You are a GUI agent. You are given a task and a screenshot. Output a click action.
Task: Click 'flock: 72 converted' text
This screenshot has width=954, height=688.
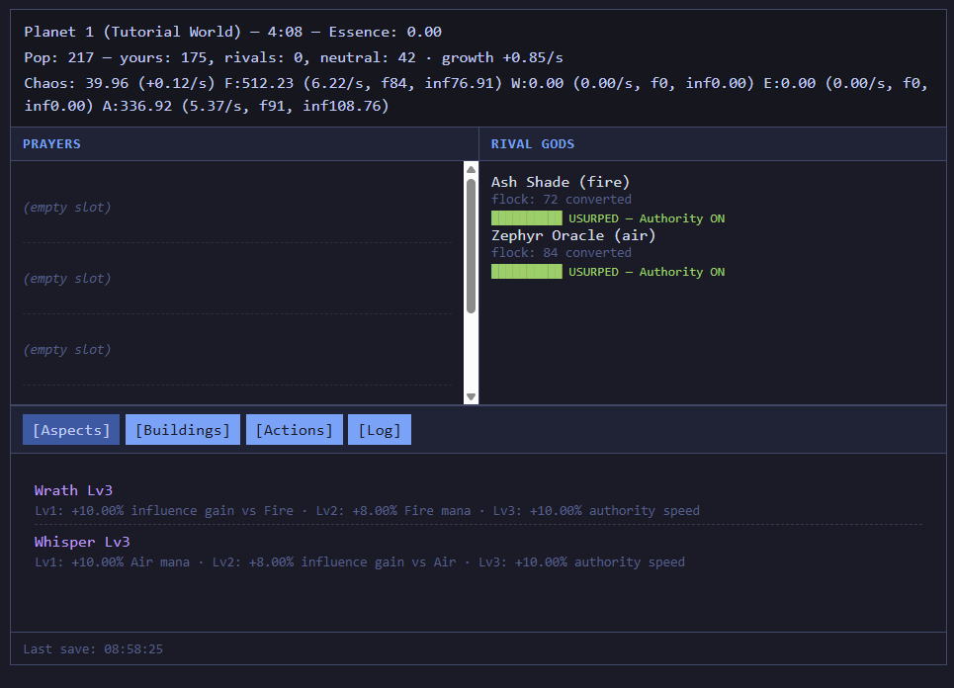tap(562, 199)
